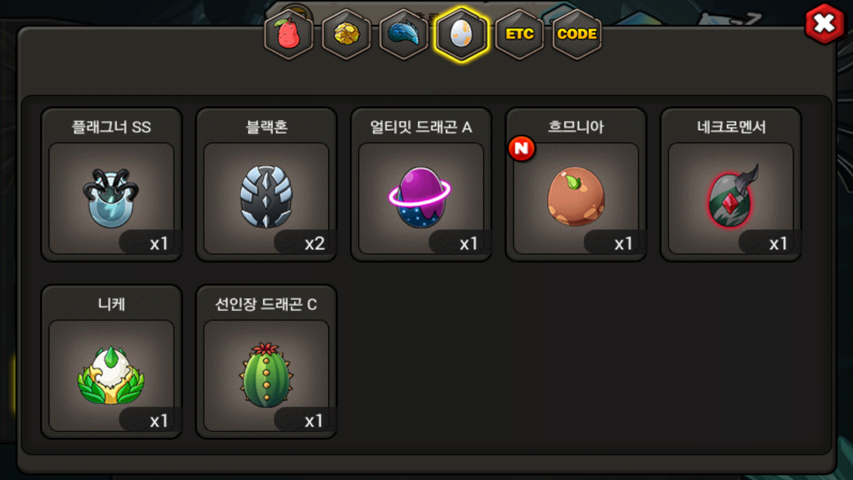
Task: Switch to the gold nugget tab
Action: 347,35
